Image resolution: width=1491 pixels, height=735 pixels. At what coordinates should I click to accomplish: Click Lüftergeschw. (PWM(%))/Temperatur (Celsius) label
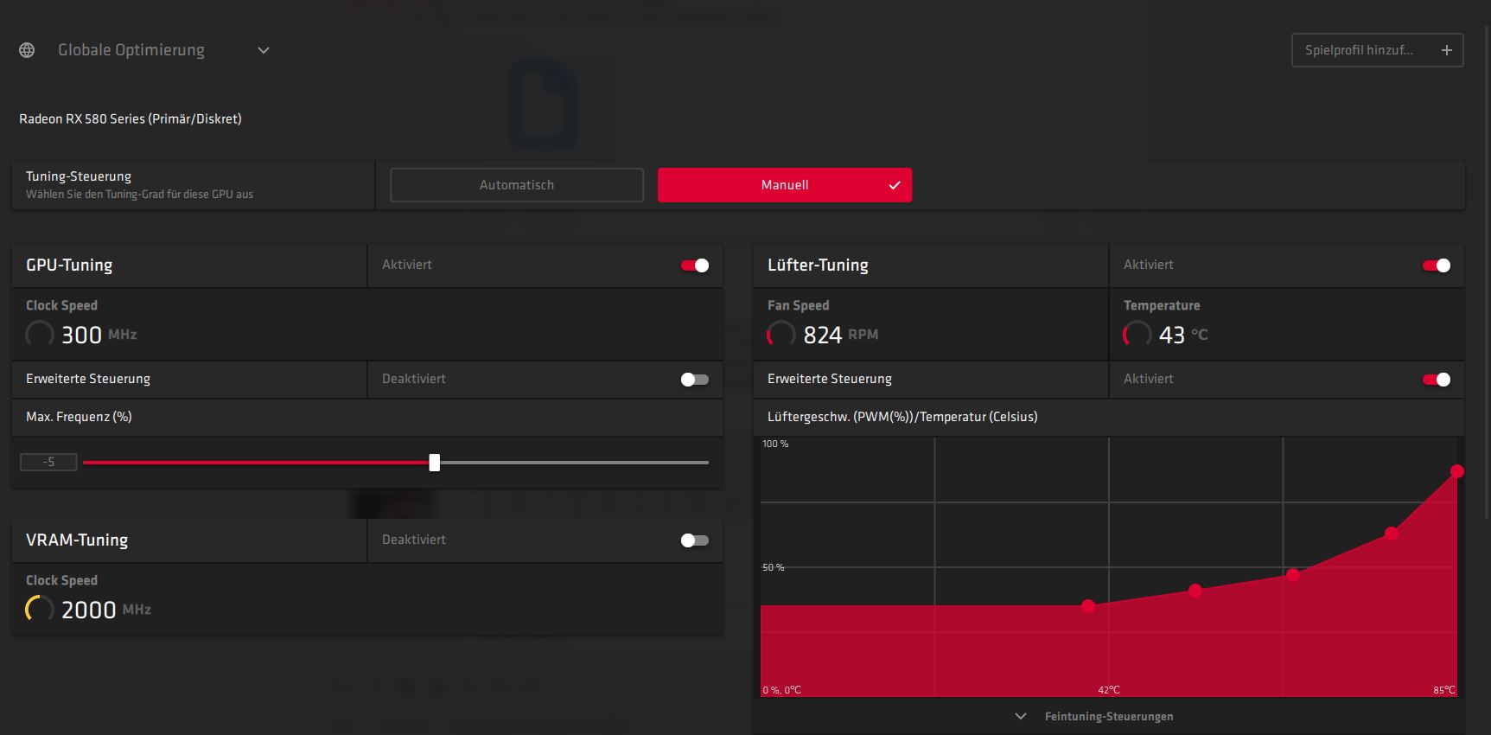point(902,417)
